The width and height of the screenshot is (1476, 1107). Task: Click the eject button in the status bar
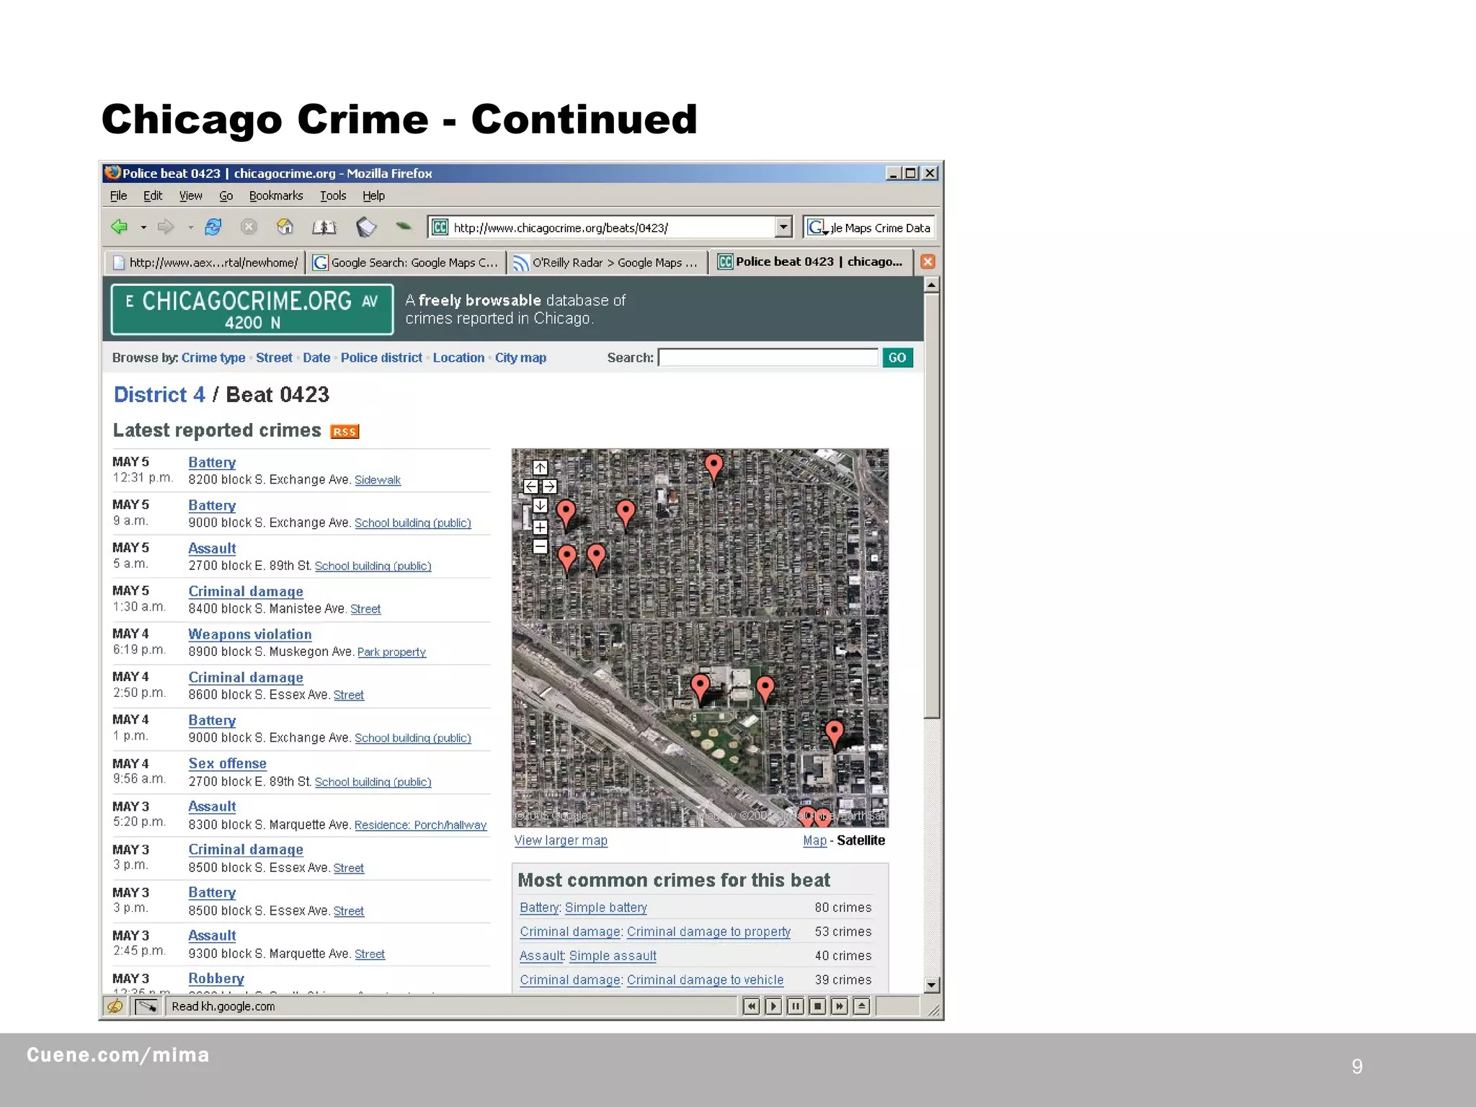[862, 1006]
